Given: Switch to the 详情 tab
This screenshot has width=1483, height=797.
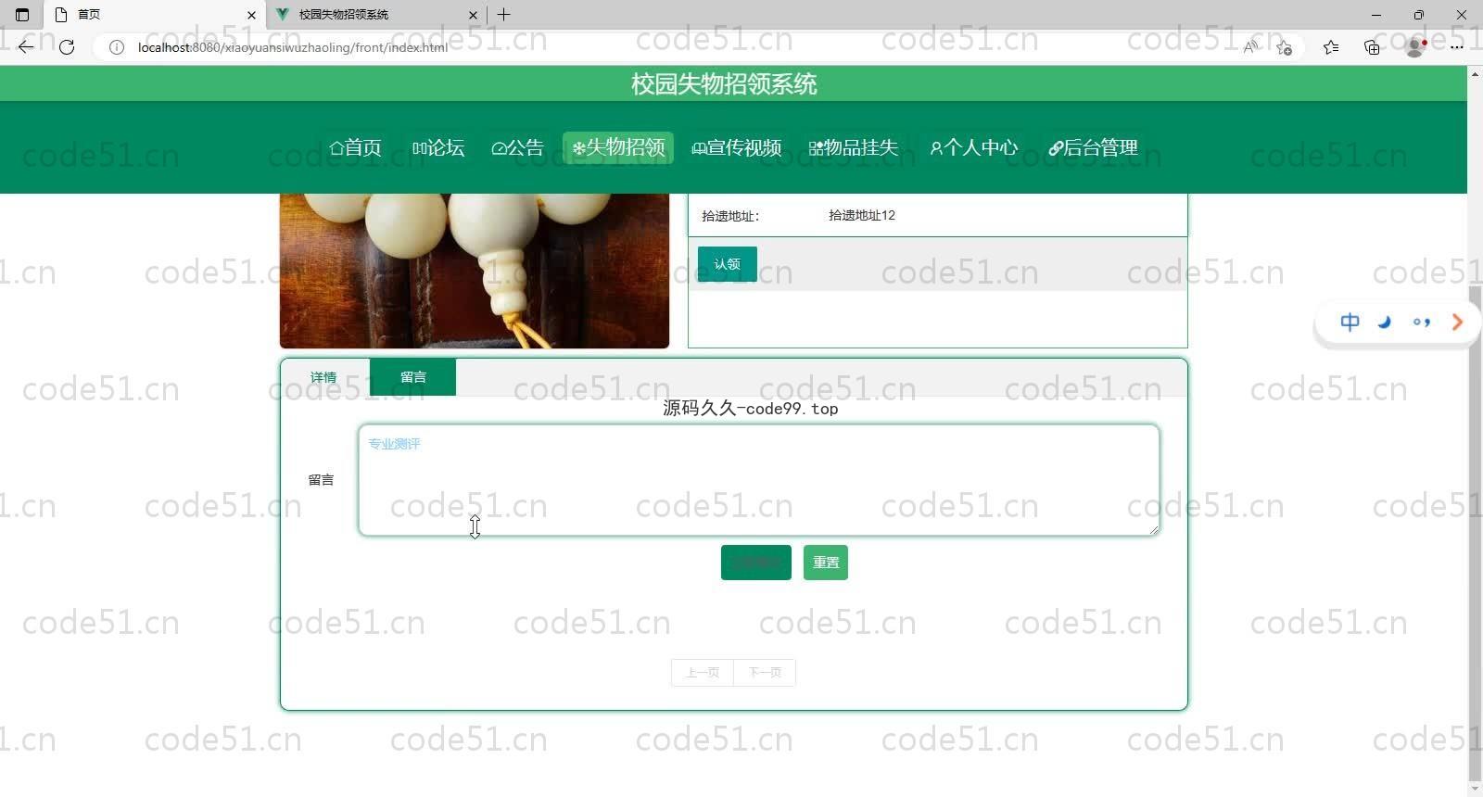Looking at the screenshot, I should (323, 377).
